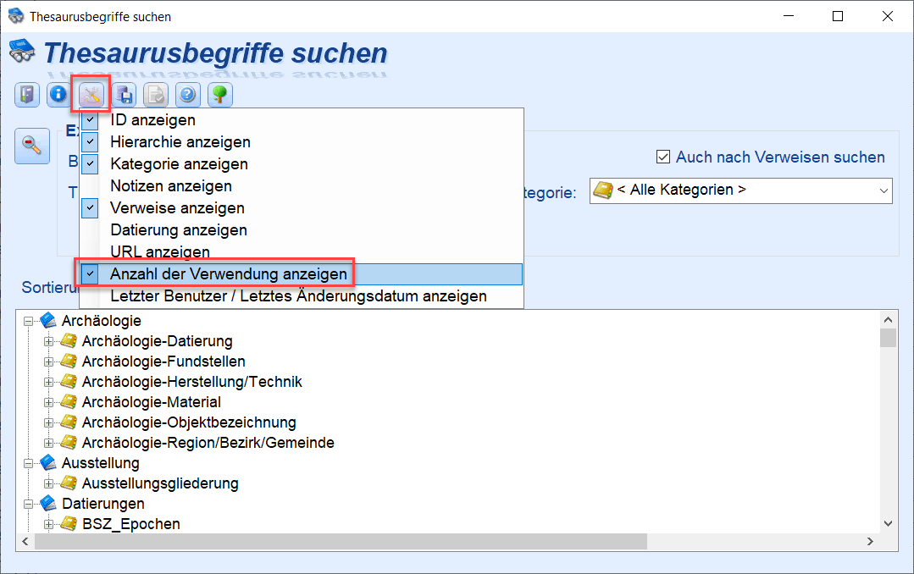Image resolution: width=914 pixels, height=574 pixels.
Task: Enable 'Letzter Benutzer / Letztes Änderungsdatum anzeigen'
Action: tap(302, 296)
